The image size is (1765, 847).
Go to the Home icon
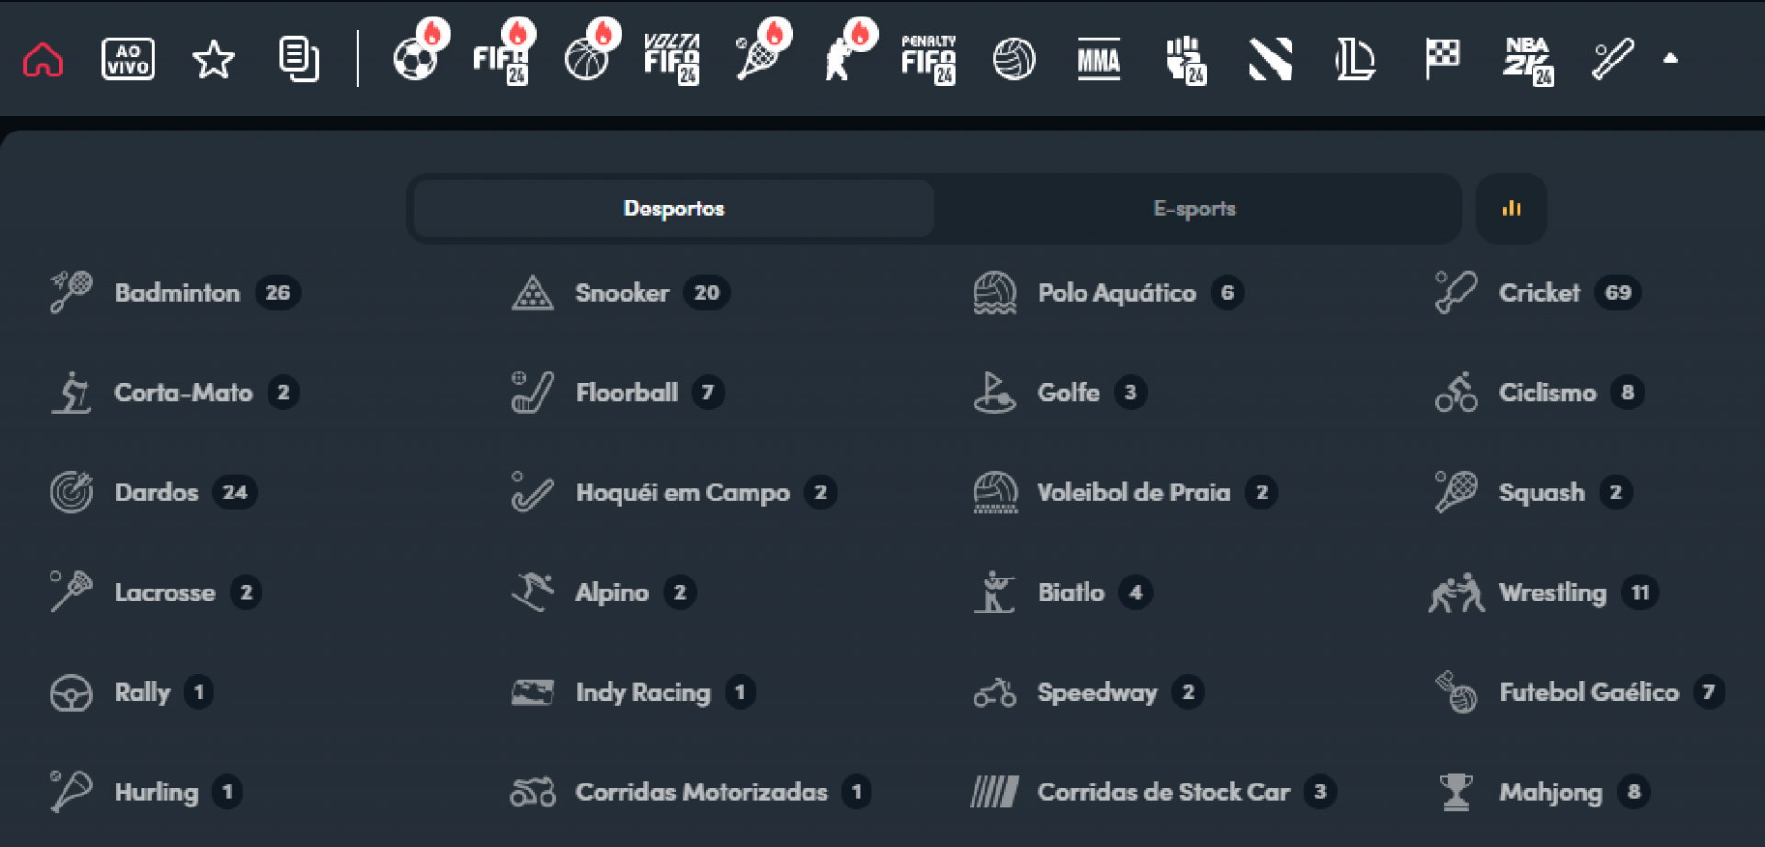click(x=42, y=60)
